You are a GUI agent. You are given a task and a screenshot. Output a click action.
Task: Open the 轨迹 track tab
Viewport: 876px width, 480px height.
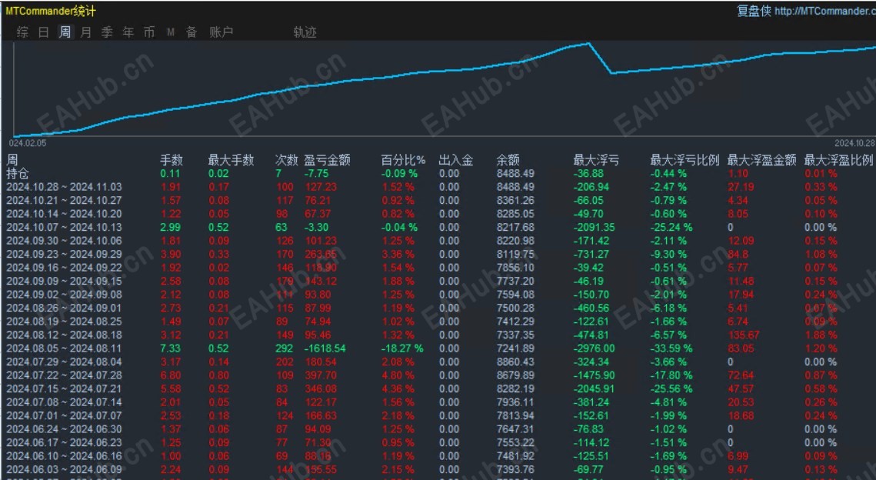(305, 32)
